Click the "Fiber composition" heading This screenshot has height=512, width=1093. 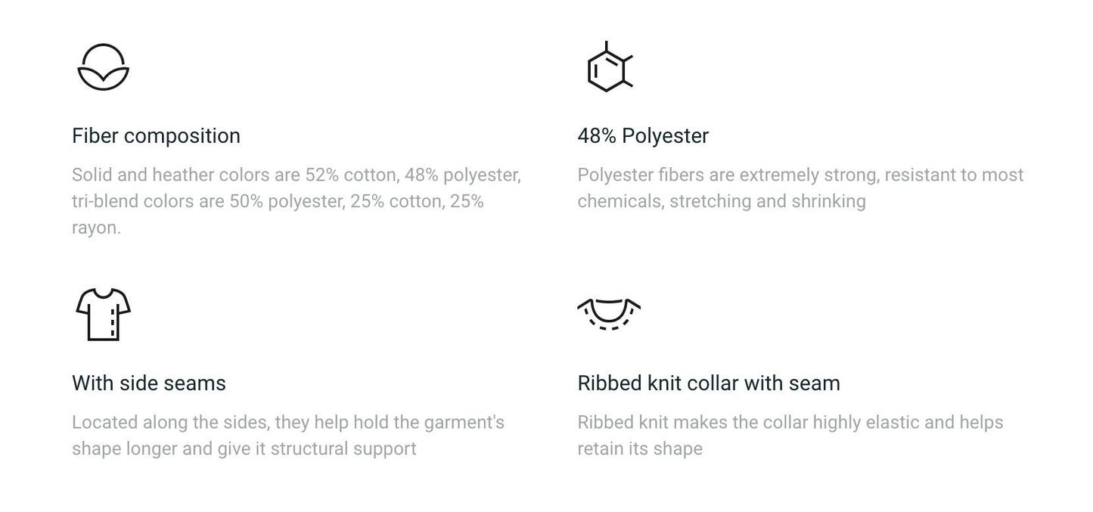click(x=156, y=136)
